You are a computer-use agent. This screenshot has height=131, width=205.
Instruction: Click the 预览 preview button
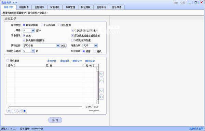(x=55, y=120)
